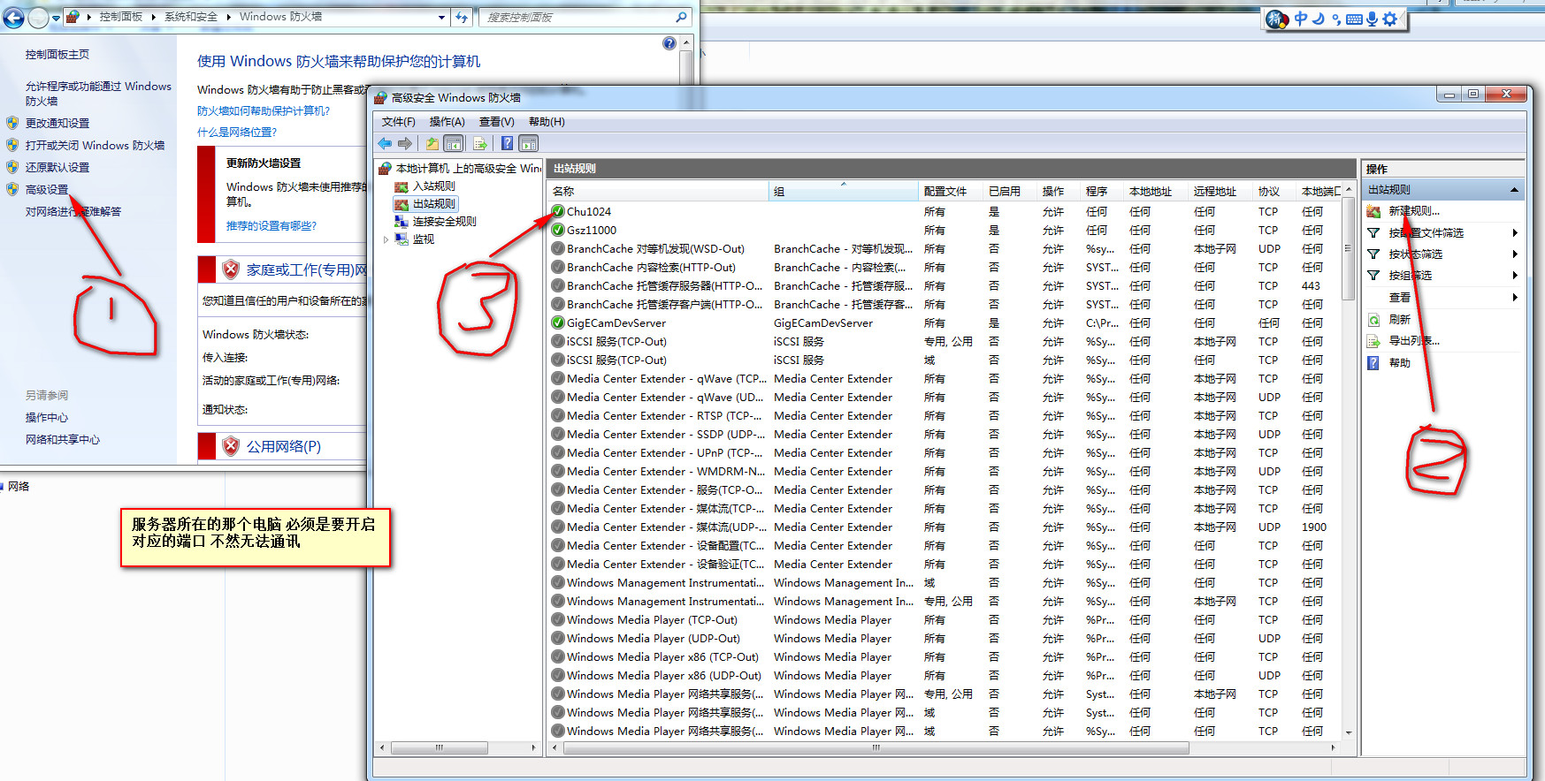Toggle the show/hide console tree toolbar icon
This screenshot has height=781, width=1545.
[x=454, y=143]
